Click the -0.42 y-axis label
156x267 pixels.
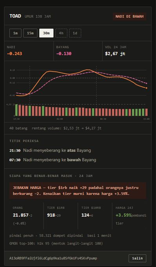point(12,95)
